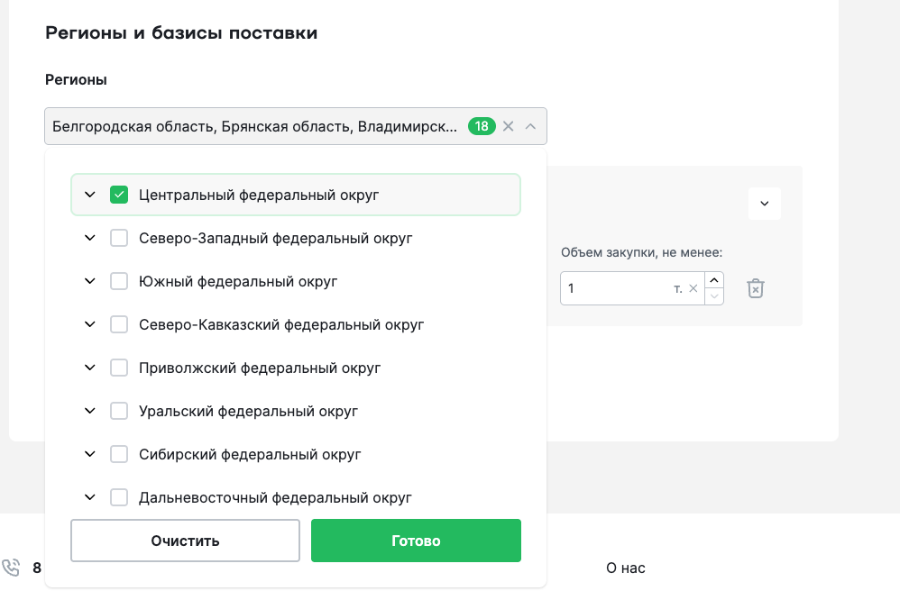
Task: Check Дальневосточный федеральный округ checkbox
Action: pos(119,497)
